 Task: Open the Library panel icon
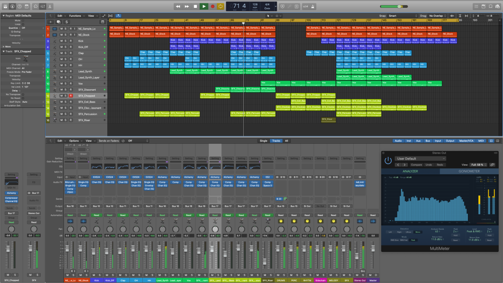pos(5,6)
